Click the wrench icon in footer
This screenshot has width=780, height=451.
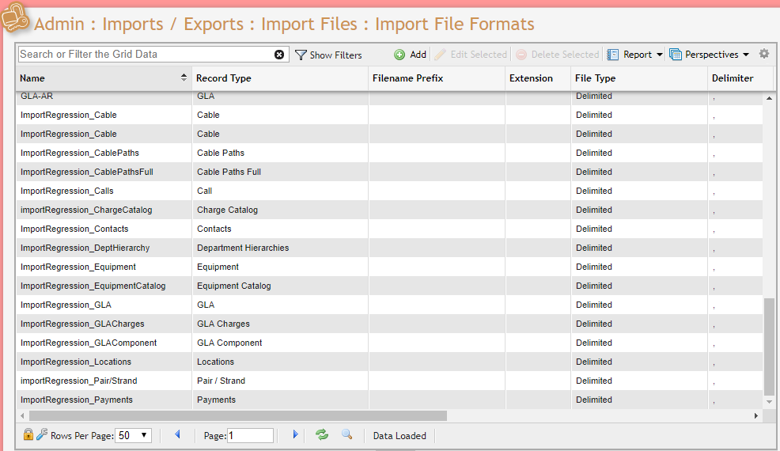[42, 434]
